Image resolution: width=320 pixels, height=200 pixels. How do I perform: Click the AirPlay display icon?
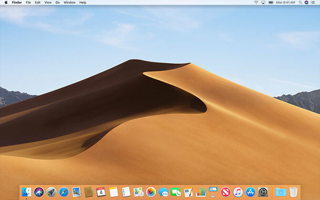click(263, 2)
